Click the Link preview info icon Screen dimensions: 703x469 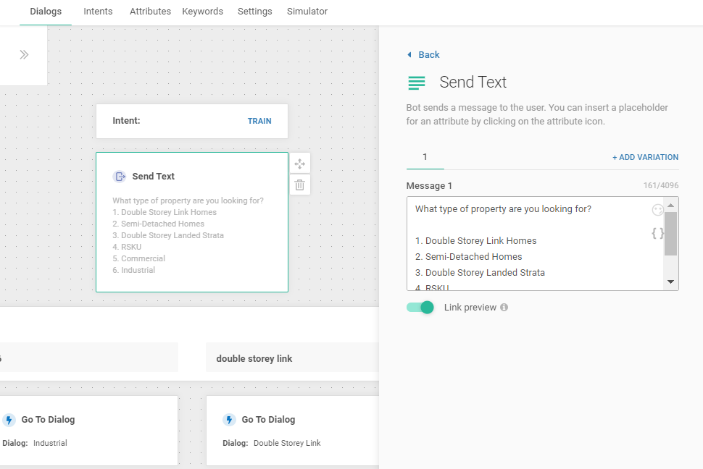504,308
